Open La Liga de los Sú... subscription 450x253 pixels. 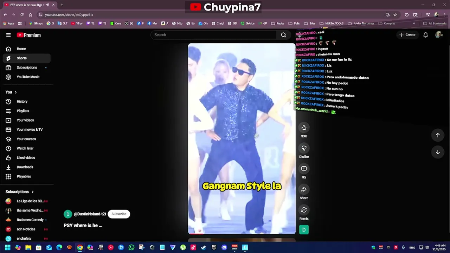(x=27, y=201)
